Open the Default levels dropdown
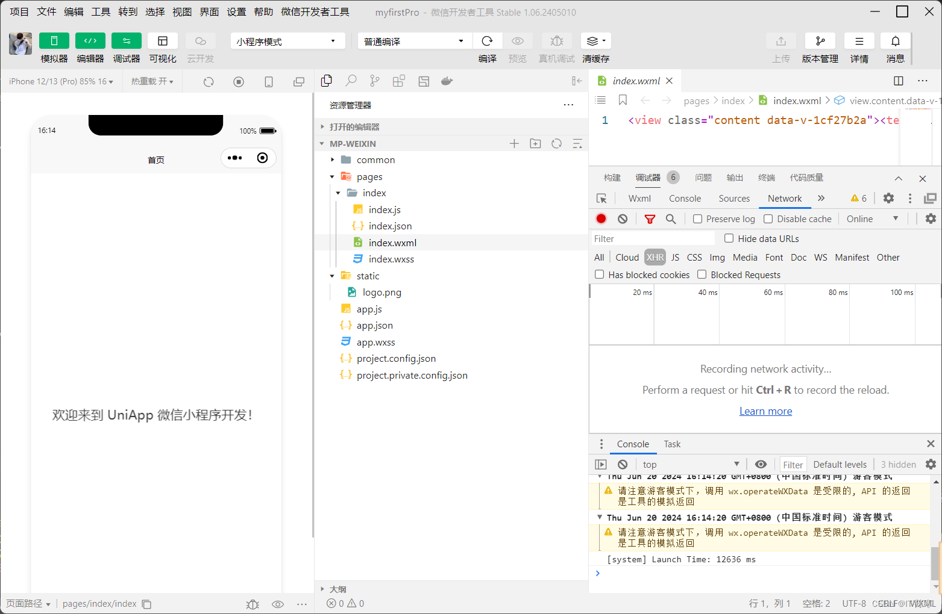Image resolution: width=942 pixels, height=614 pixels. 840,464
